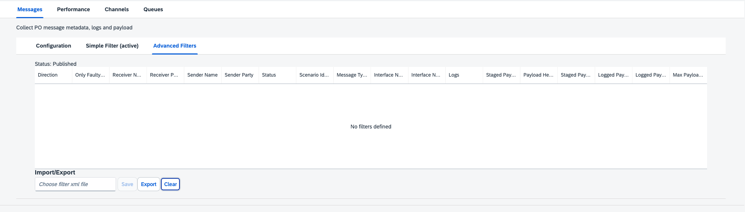Viewport: 745px width, 212px height.
Task: Select the Advanced Filters tab
Action: point(174,46)
